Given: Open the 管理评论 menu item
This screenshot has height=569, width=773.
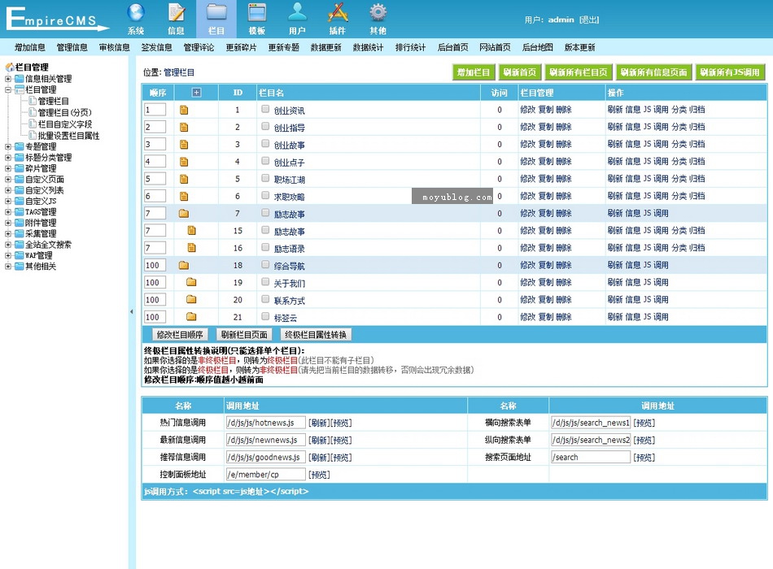Looking at the screenshot, I should click(199, 47).
